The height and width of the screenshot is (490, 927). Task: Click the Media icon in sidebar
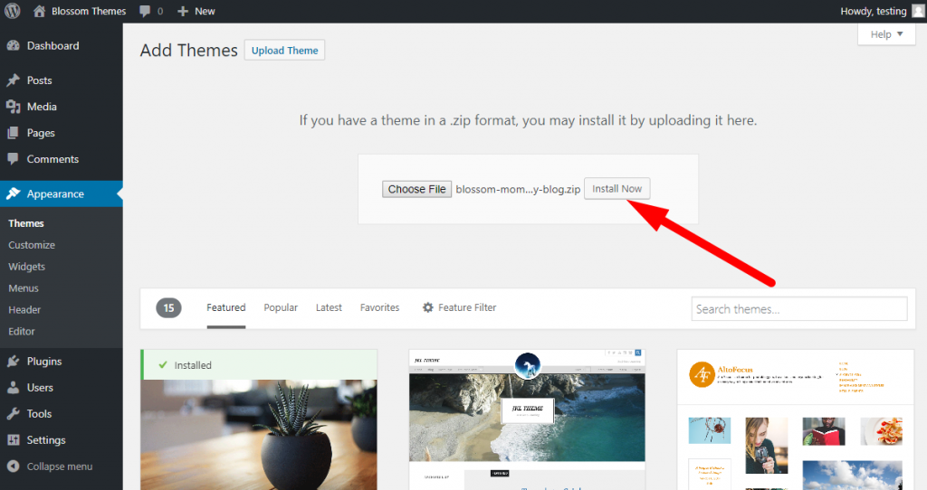tap(13, 107)
